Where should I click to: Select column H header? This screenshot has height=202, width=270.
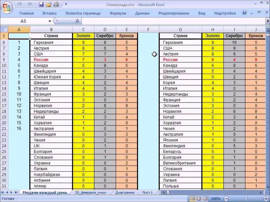click(213, 29)
